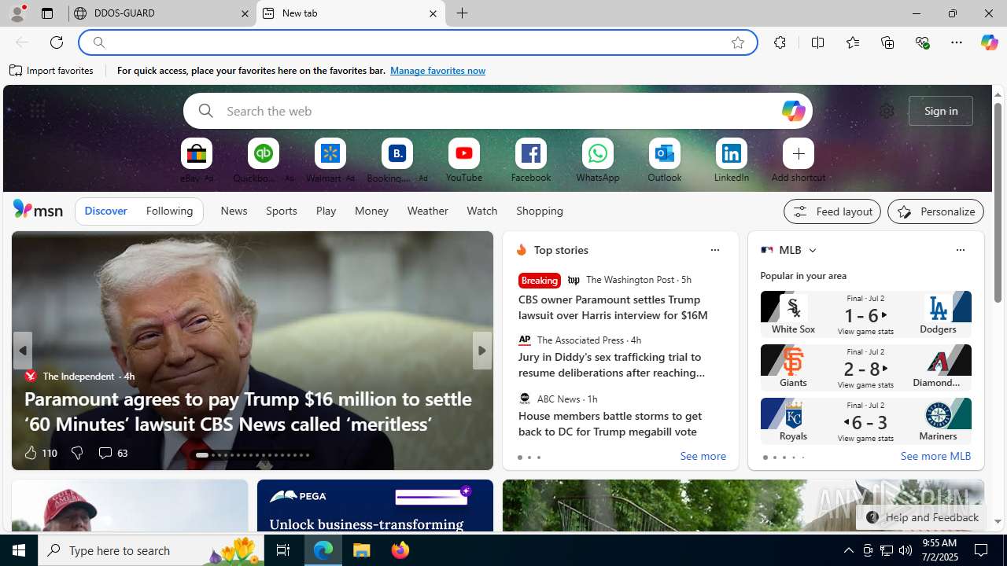Open Help and Feedback button
The image size is (1007, 566).
click(922, 517)
